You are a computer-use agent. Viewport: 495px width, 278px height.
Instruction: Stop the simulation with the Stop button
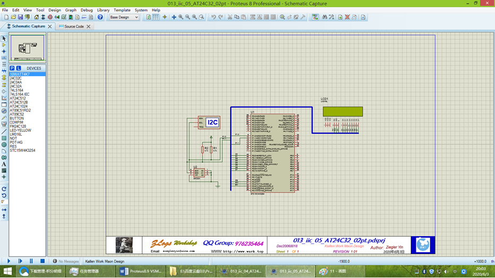point(43,261)
